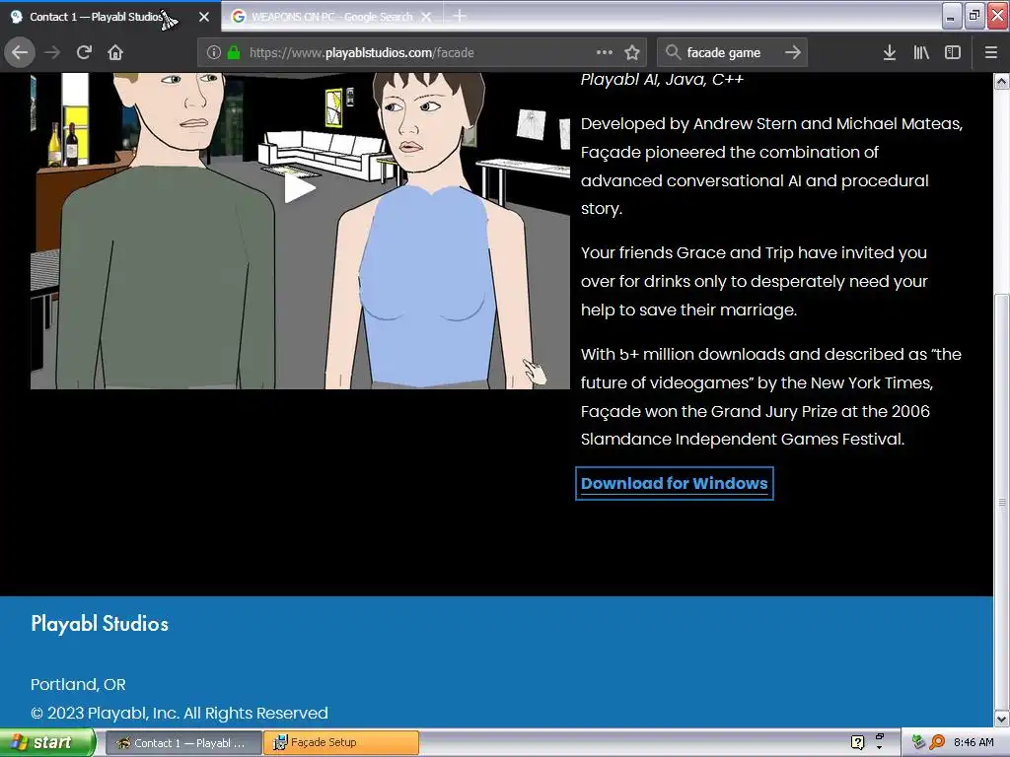Click the page scrollbar down arrow
The height and width of the screenshot is (757, 1010).
[1001, 719]
